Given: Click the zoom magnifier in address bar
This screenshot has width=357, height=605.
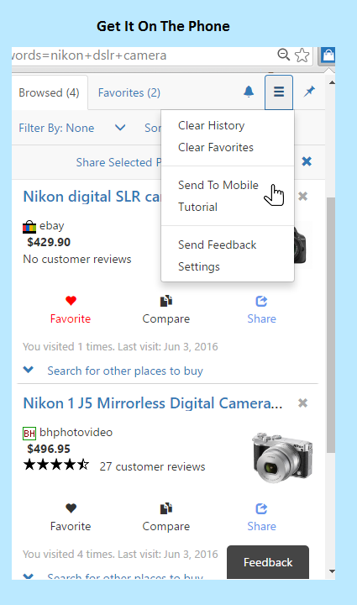Looking at the screenshot, I should [284, 55].
